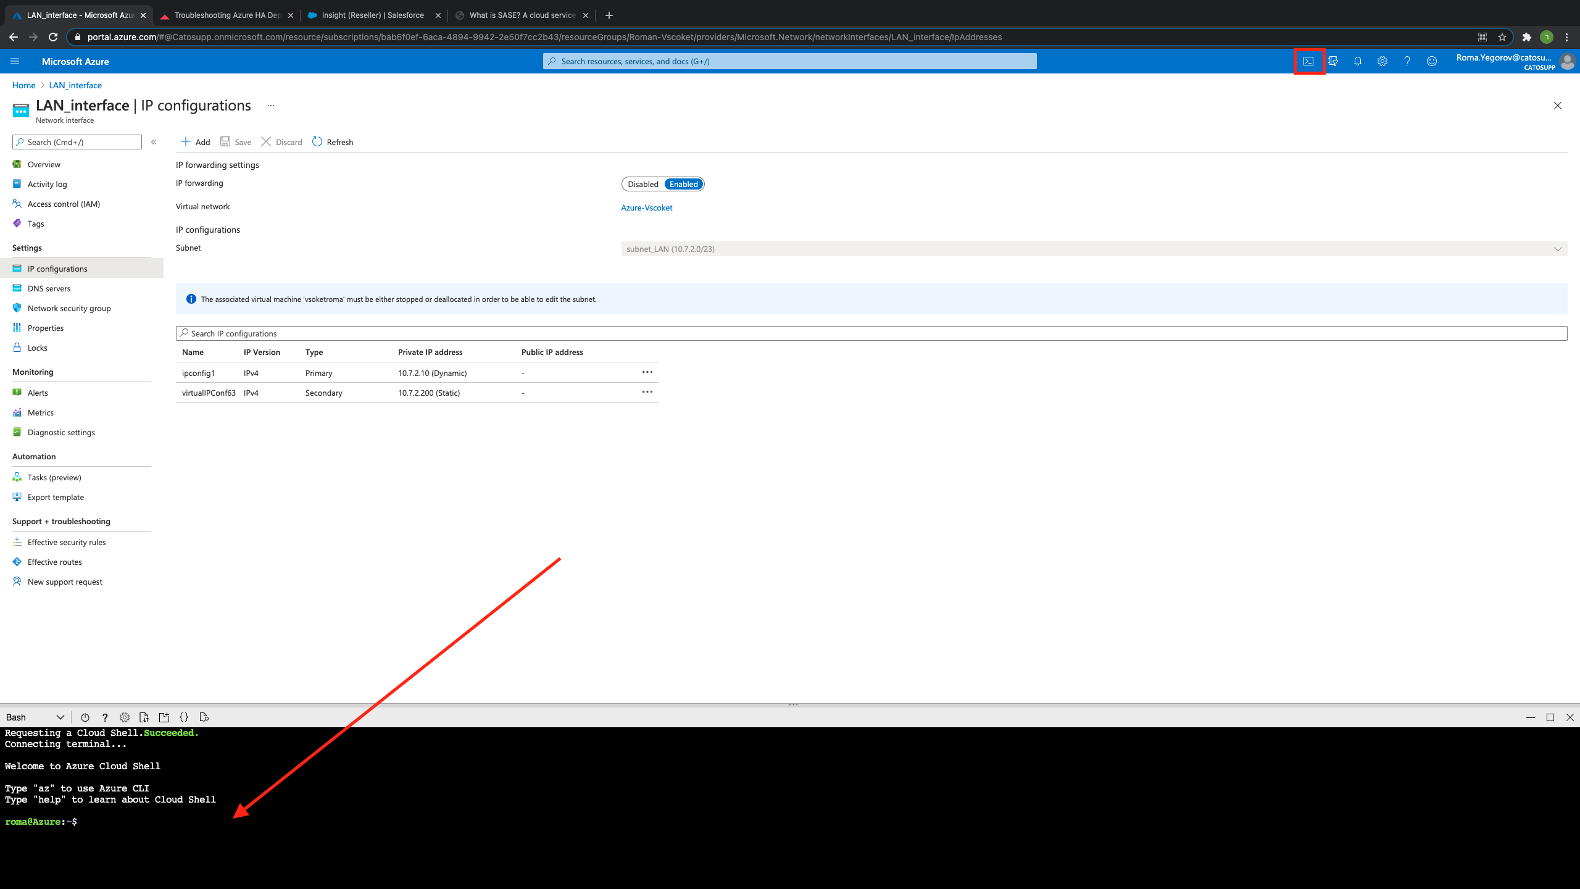Select Tags in sidebar
1580x889 pixels.
point(36,223)
